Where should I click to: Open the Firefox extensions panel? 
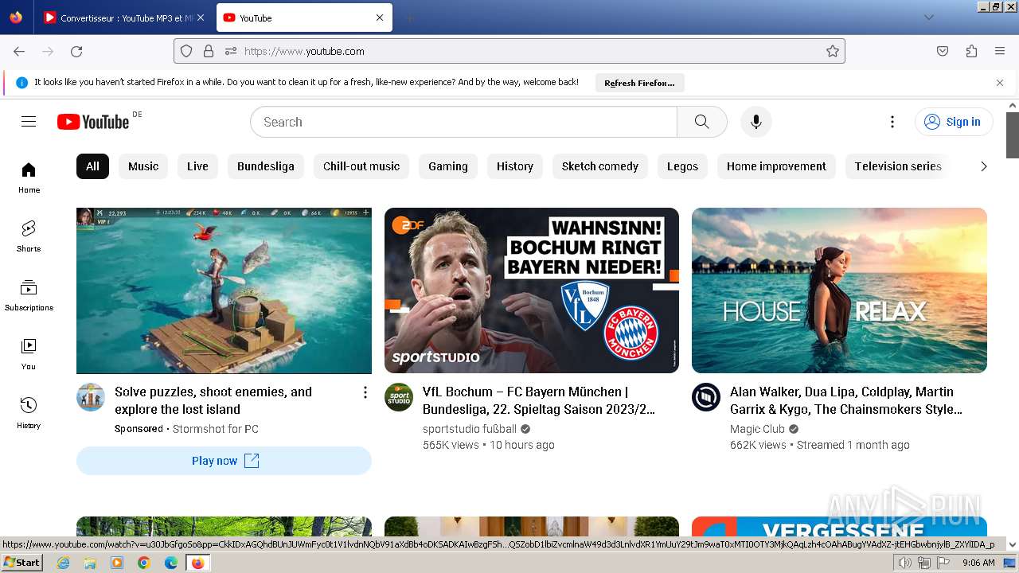click(x=971, y=51)
